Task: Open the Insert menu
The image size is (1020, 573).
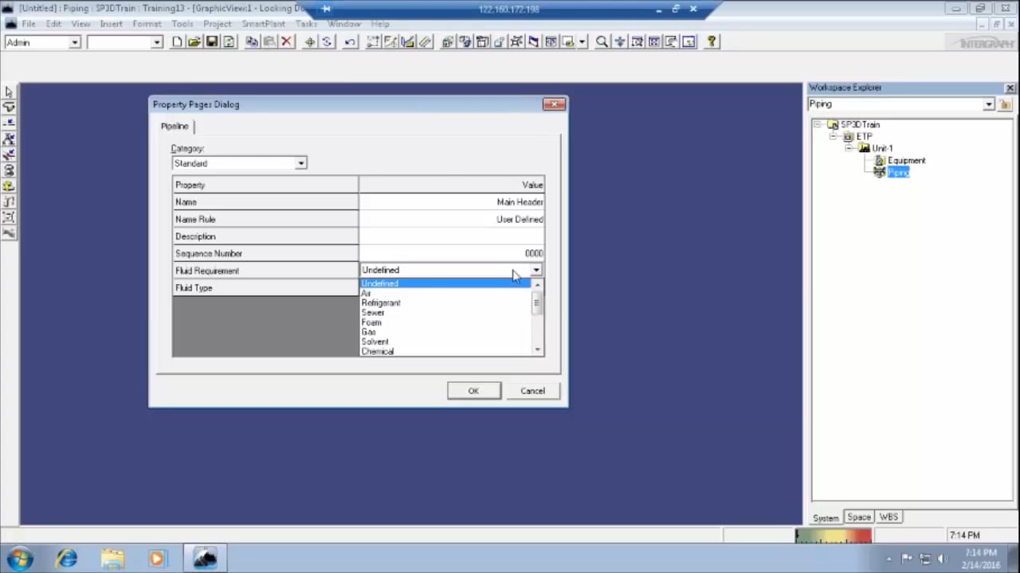Action: (x=111, y=24)
